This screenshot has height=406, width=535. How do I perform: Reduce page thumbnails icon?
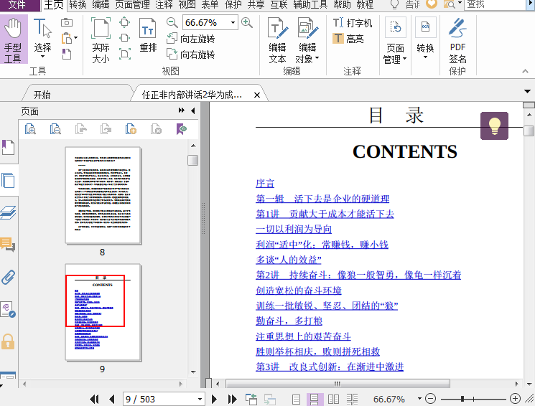pos(55,129)
